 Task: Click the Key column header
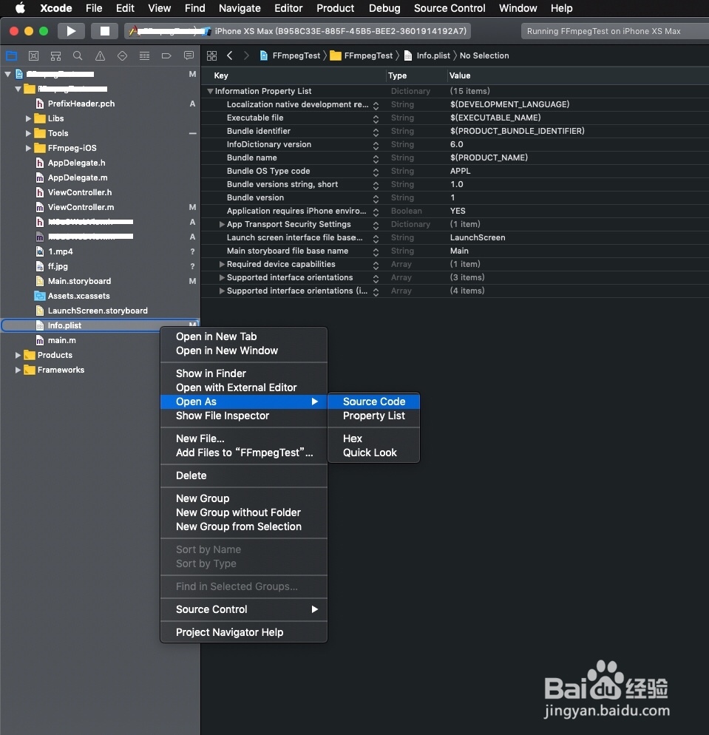tap(221, 75)
